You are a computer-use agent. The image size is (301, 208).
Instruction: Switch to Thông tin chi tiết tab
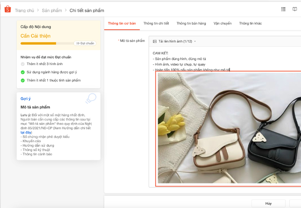point(156,23)
